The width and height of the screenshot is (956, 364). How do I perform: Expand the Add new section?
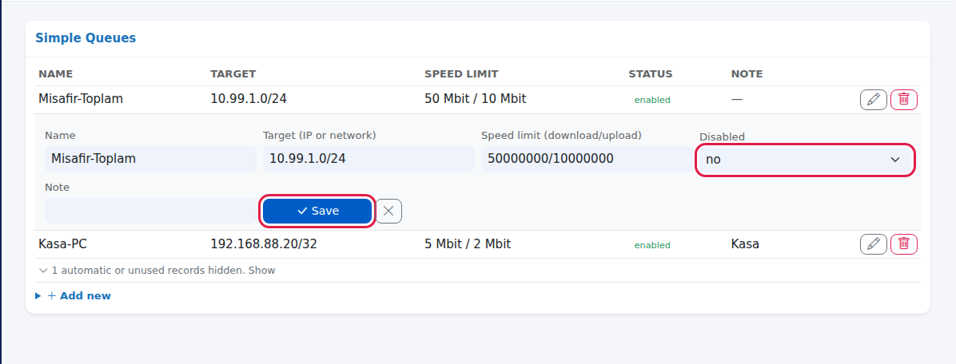coord(74,296)
